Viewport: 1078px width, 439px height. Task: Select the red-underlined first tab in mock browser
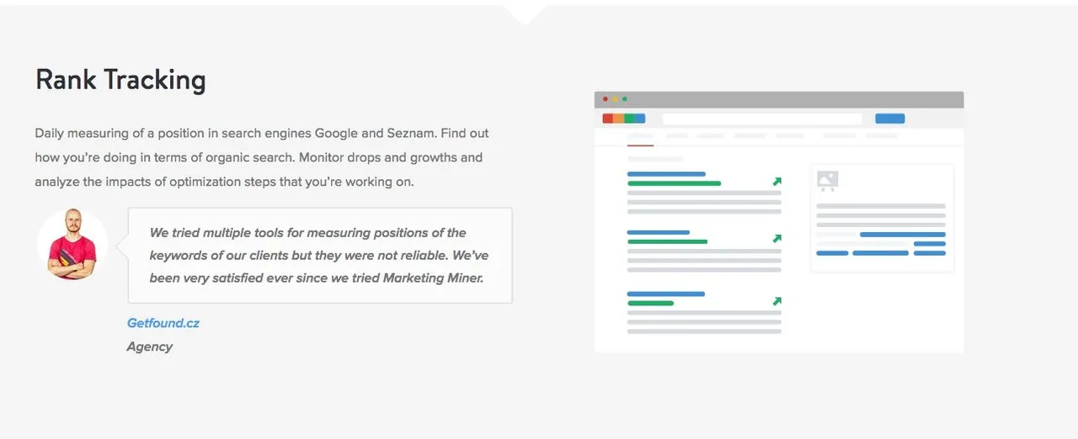[640, 139]
